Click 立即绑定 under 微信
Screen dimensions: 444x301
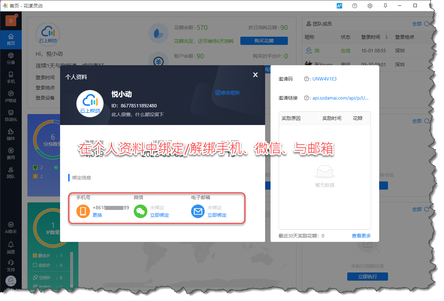tap(160, 215)
